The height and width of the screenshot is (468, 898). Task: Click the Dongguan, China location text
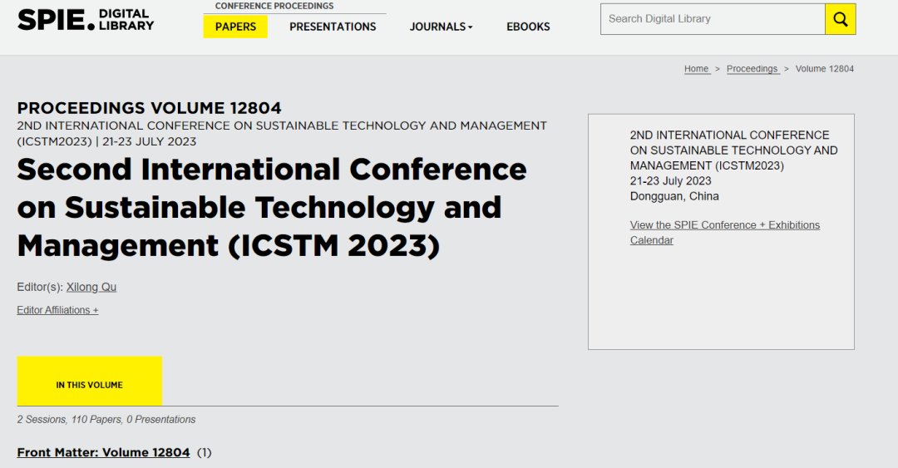[674, 196]
